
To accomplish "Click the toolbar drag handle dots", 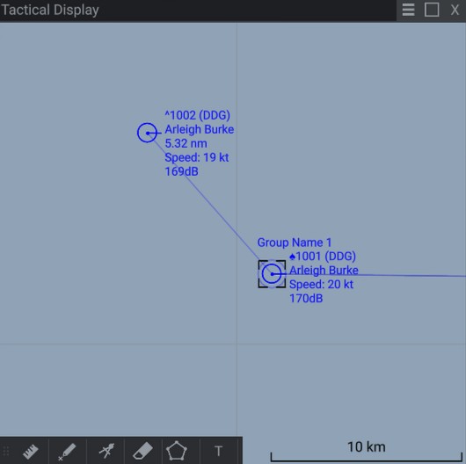I will [x=6, y=451].
